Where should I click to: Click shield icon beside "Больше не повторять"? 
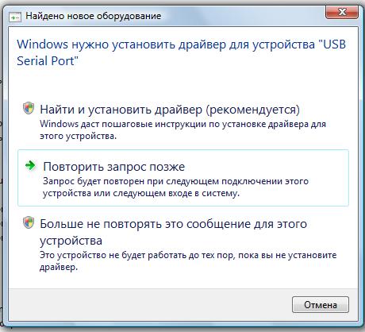click(29, 222)
